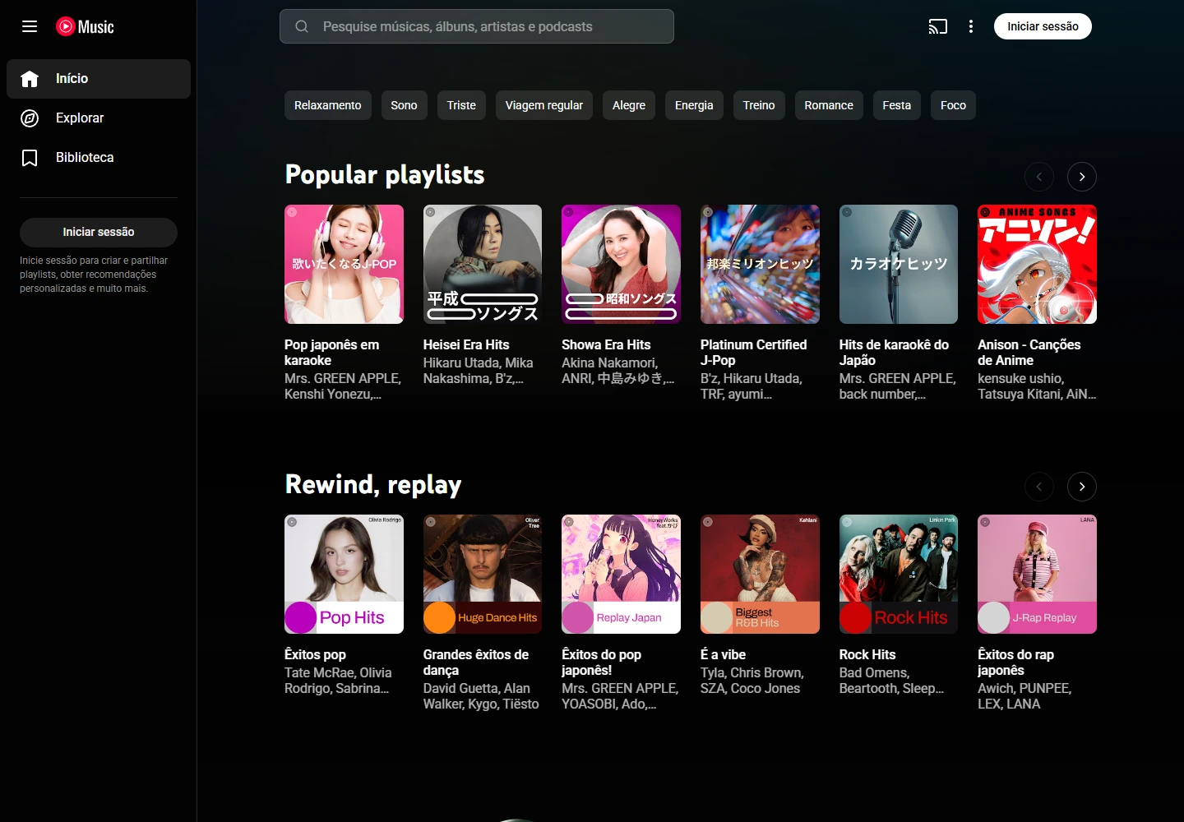Click Êxitos do pop japonês! title

coord(601,663)
